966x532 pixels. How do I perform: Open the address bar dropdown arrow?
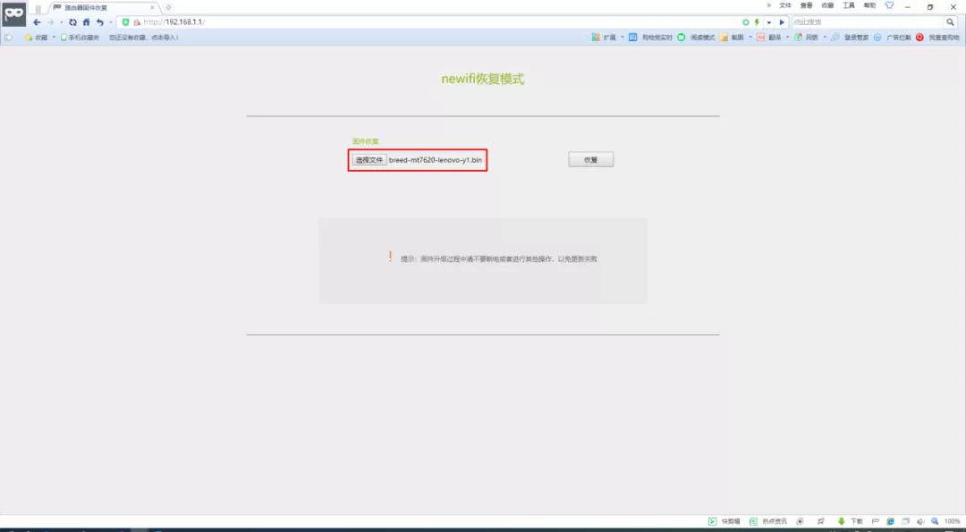coord(769,22)
